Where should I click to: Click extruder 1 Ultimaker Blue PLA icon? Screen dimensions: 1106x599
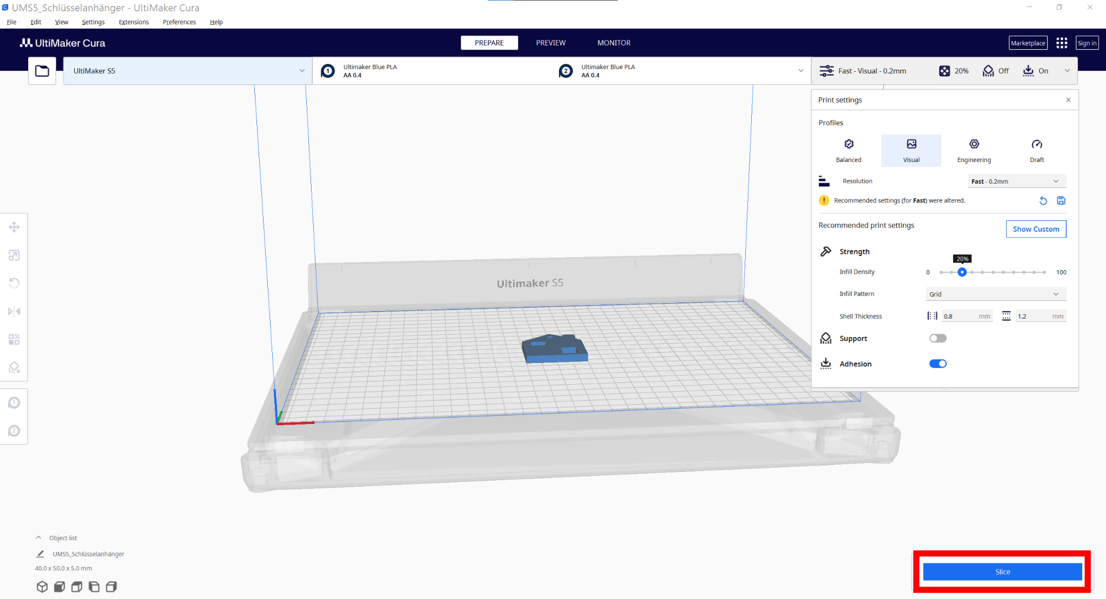point(328,71)
